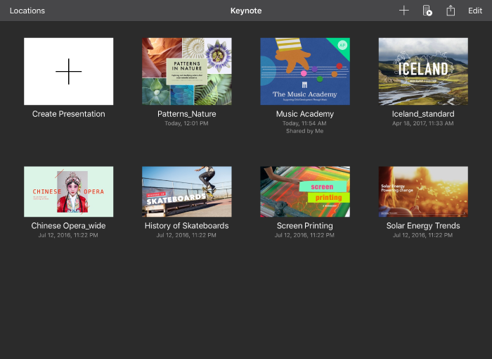
Task: Open the Screen Printing presentation thumbnail
Action: [x=304, y=191]
